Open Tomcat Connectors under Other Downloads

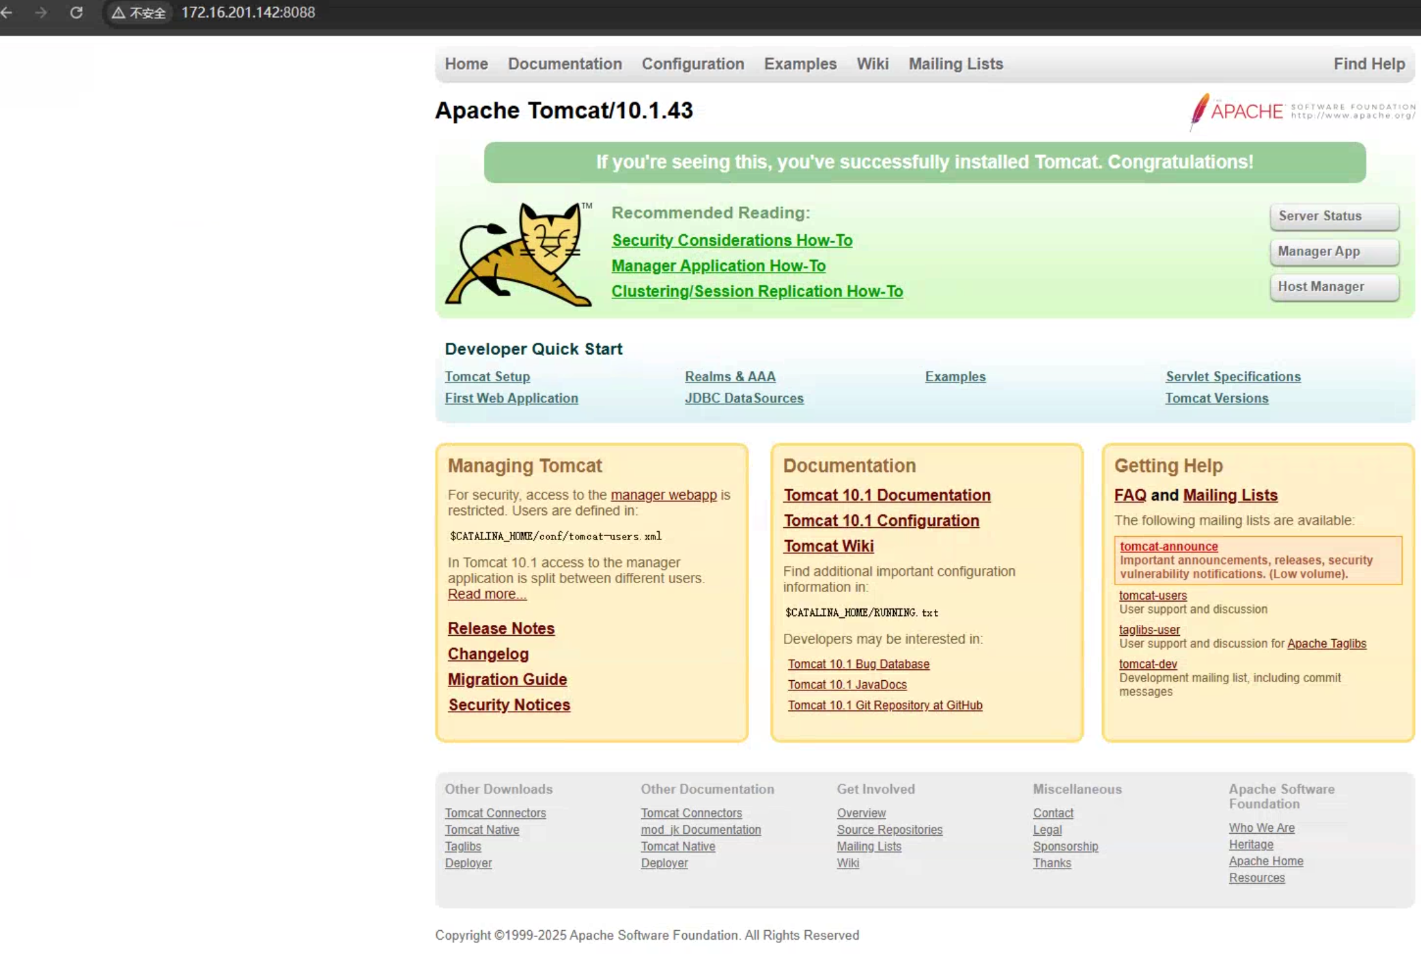pyautogui.click(x=495, y=813)
